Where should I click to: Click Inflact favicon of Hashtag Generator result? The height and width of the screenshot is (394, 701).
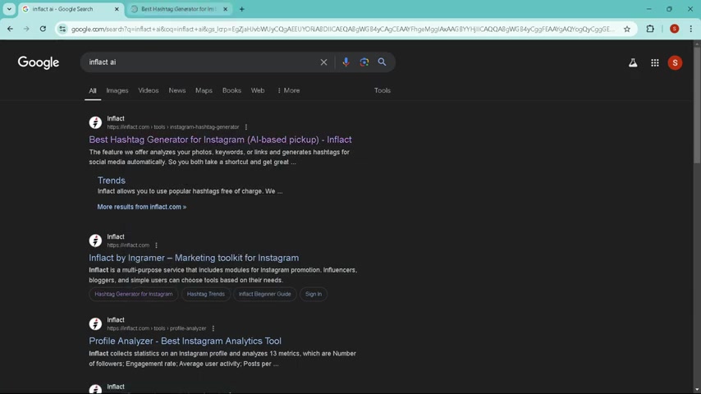pyautogui.click(x=95, y=122)
